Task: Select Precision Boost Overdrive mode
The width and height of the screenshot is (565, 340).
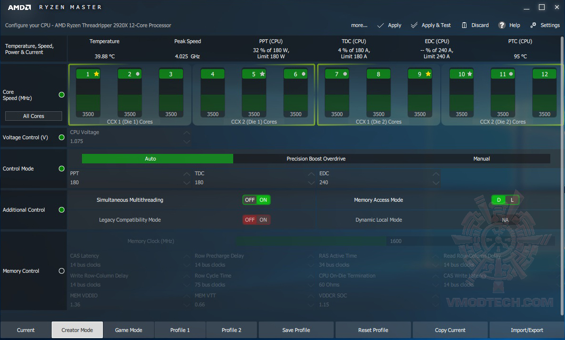Action: [316, 159]
